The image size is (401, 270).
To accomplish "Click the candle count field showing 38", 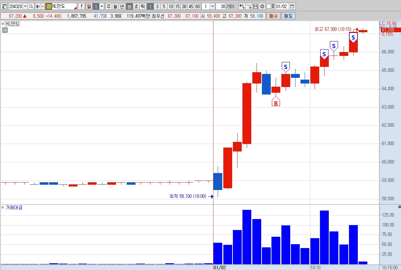I will click(x=221, y=6).
